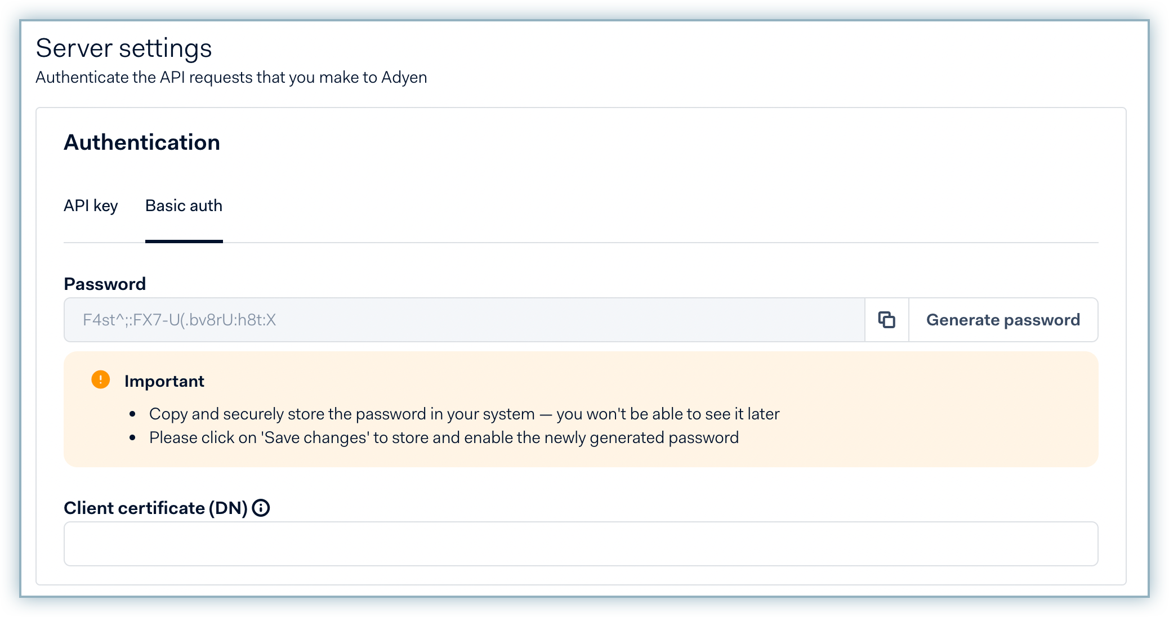Click the Server settings page heading
Image resolution: width=1169 pixels, height=617 pixels.
click(x=124, y=48)
